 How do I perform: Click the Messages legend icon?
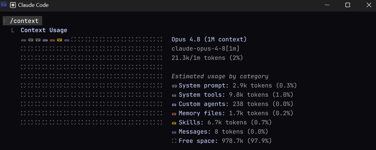[174, 132]
